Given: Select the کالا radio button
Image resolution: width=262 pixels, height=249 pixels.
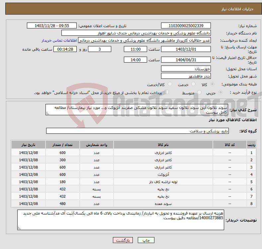Looking at the screenshot, I should pyautogui.click(x=212, y=84).
